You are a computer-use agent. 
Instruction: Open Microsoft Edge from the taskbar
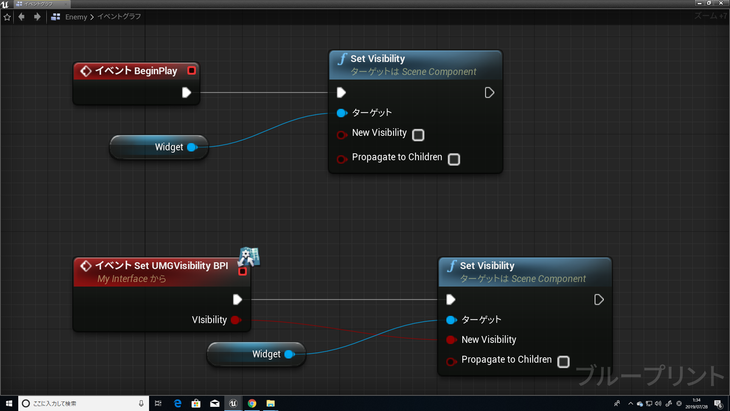pos(178,403)
